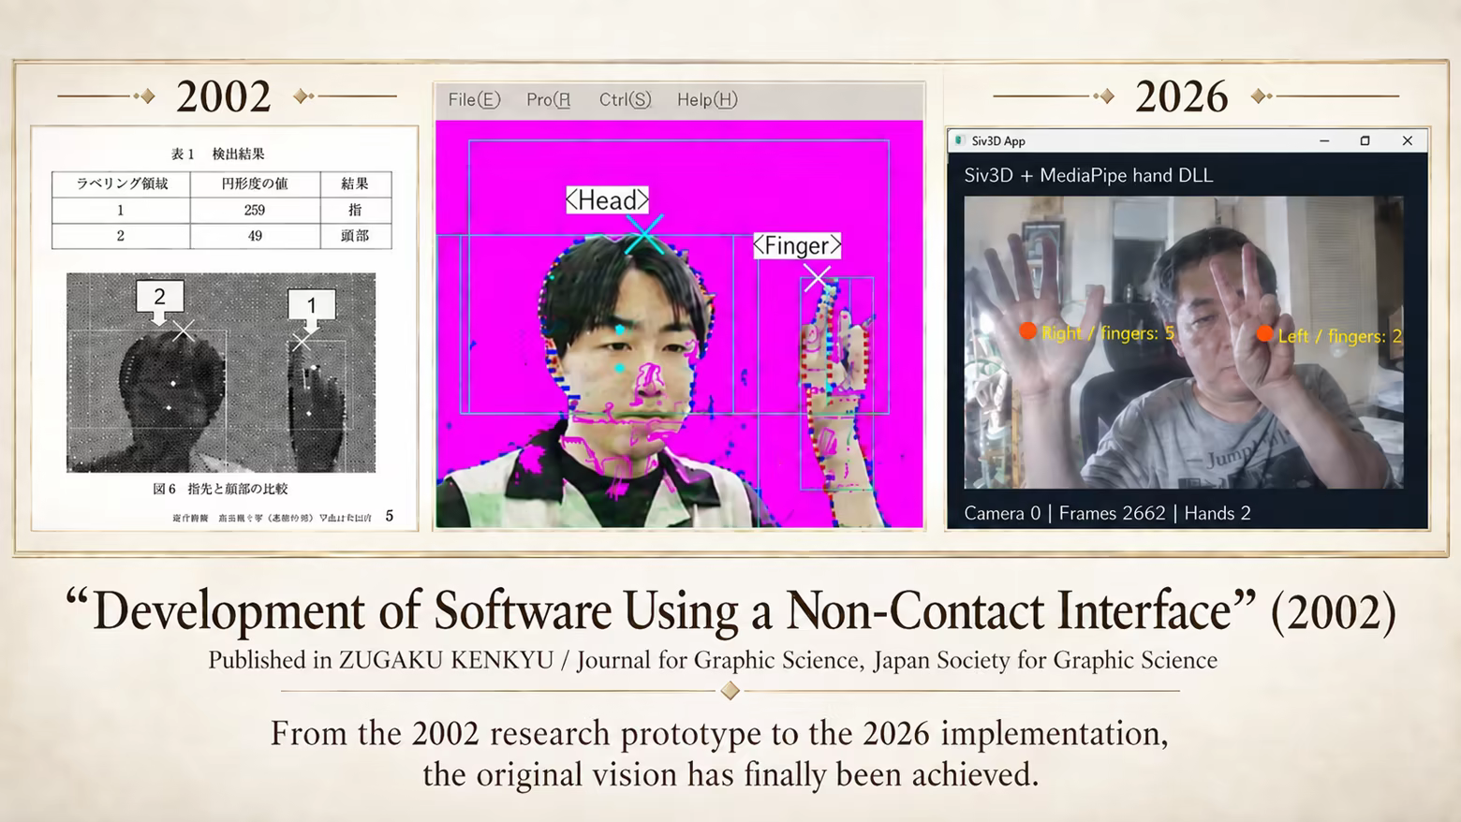This screenshot has width=1461, height=822.
Task: Open the File(F) menu
Action: click(x=474, y=99)
